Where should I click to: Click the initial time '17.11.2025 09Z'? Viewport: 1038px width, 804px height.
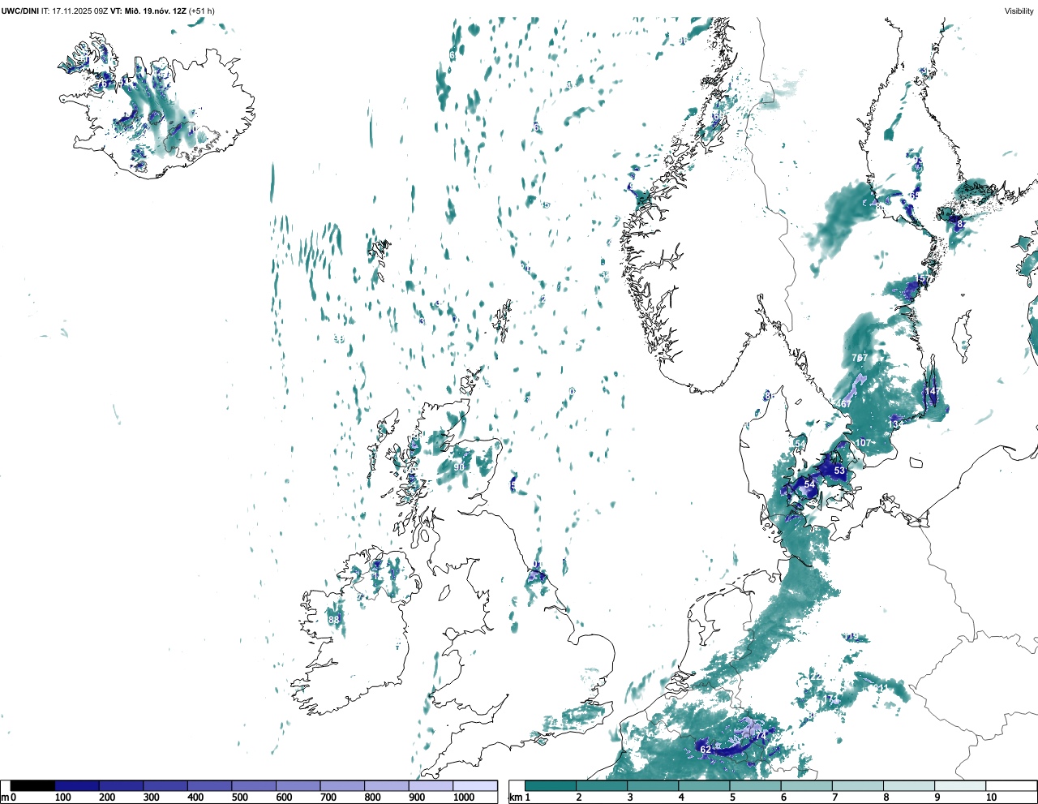click(79, 11)
